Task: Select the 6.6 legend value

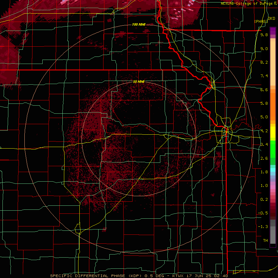Action: point(264,90)
